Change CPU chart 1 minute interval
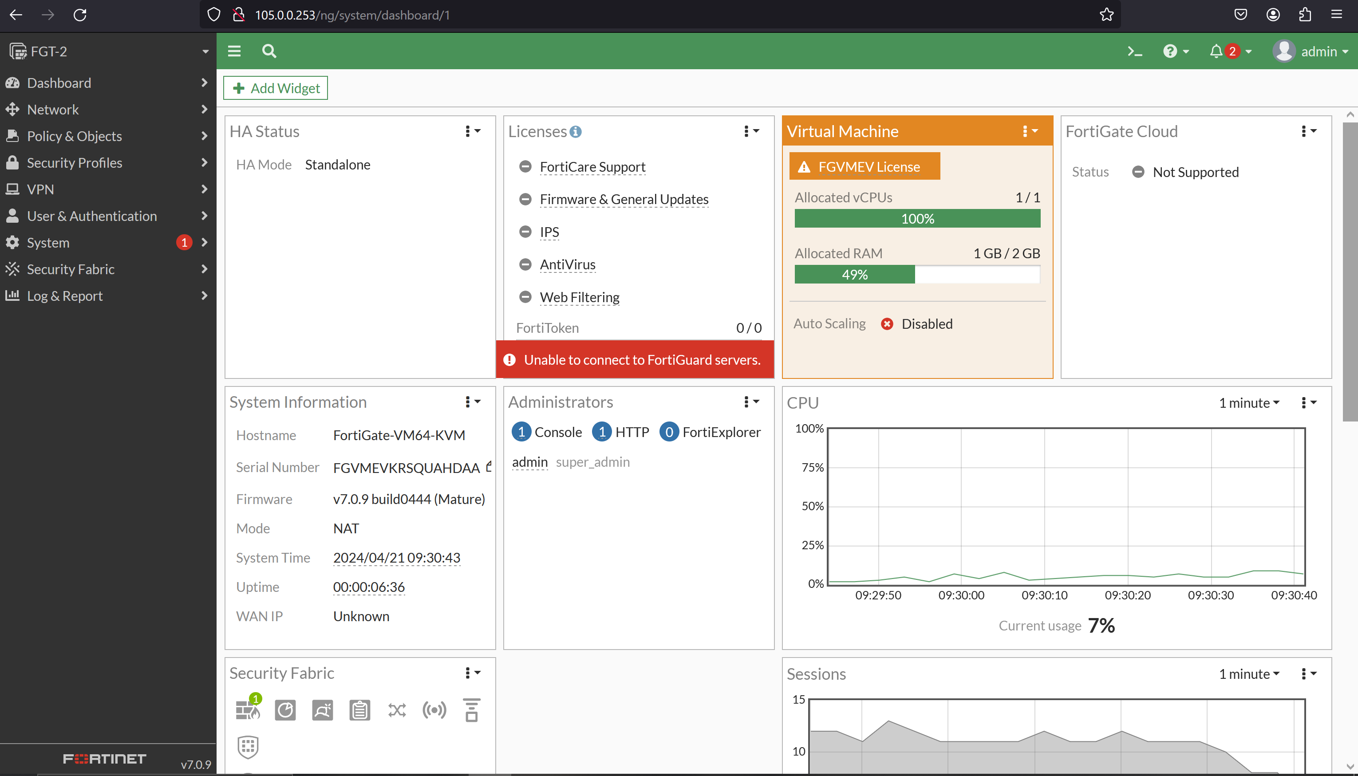This screenshot has height=776, width=1358. [1249, 403]
